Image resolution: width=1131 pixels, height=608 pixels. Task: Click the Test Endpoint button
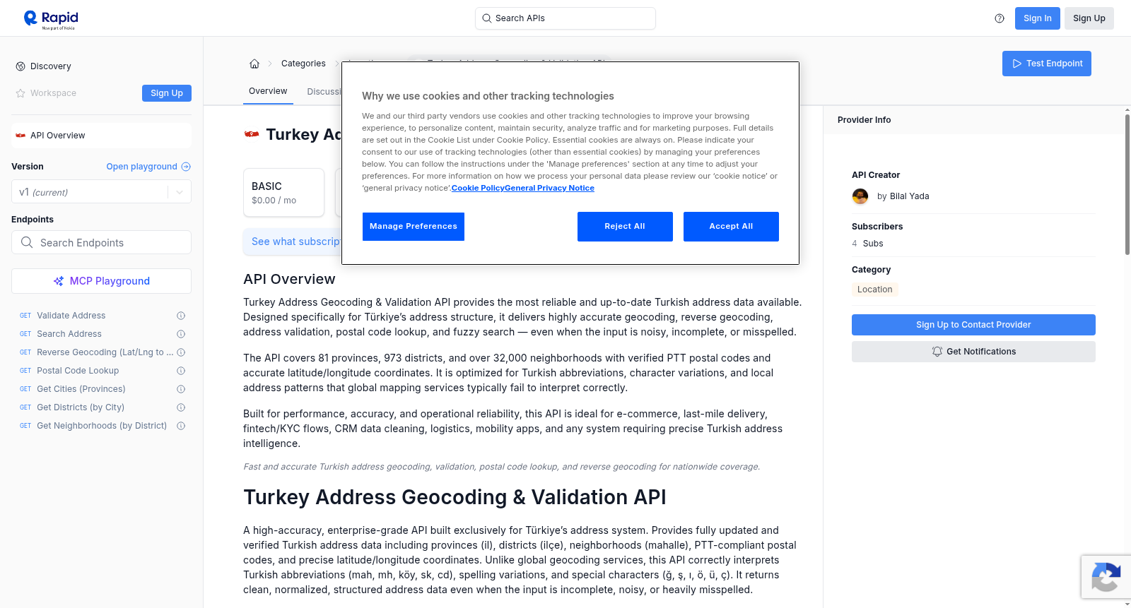(1047, 64)
